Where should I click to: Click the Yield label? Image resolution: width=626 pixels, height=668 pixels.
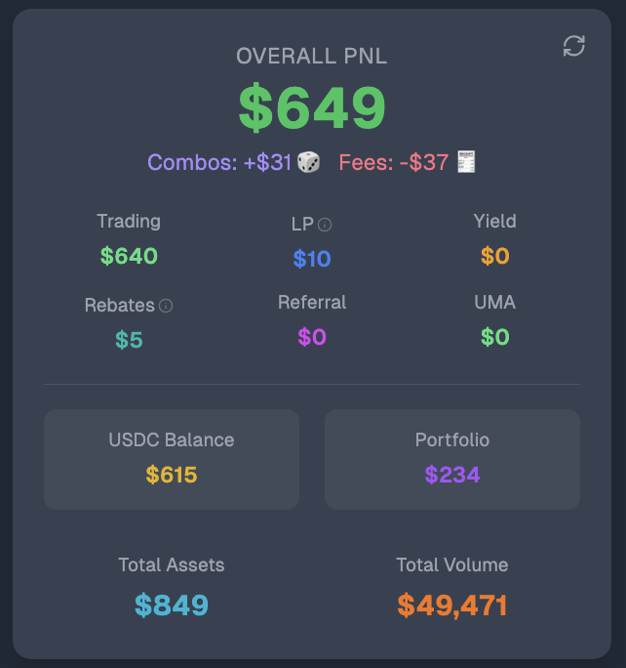[495, 222]
